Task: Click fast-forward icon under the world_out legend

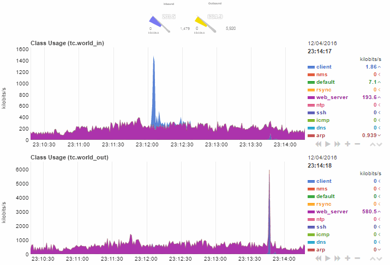Action: tap(338, 258)
